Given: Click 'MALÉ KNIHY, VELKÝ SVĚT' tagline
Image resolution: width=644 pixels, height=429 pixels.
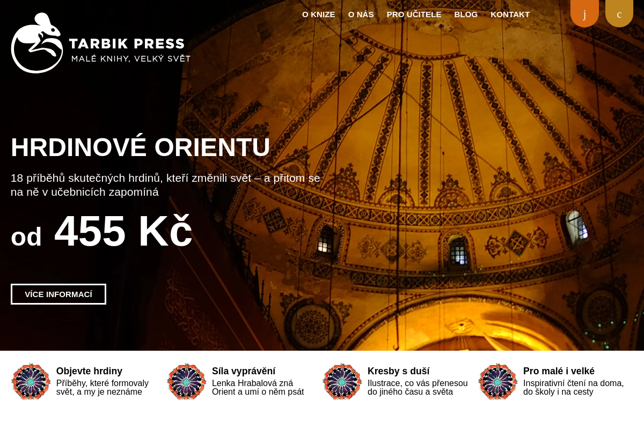Looking at the screenshot, I should pyautogui.click(x=131, y=58).
